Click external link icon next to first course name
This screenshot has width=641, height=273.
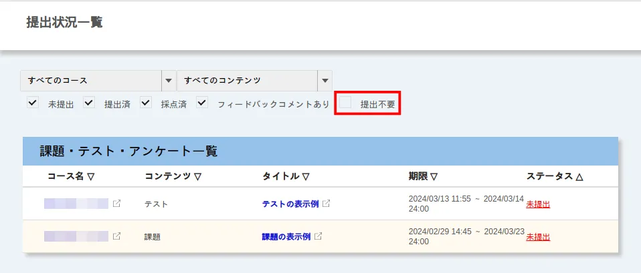[x=117, y=204]
